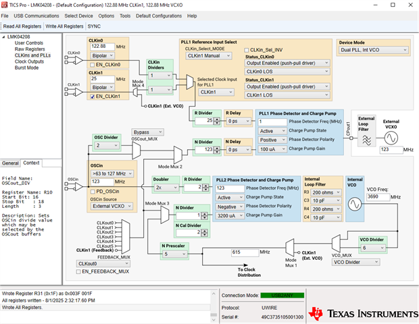The width and height of the screenshot is (419, 324).
Task: Open the Clock Outputs page in tree
Action: [x=29, y=61]
